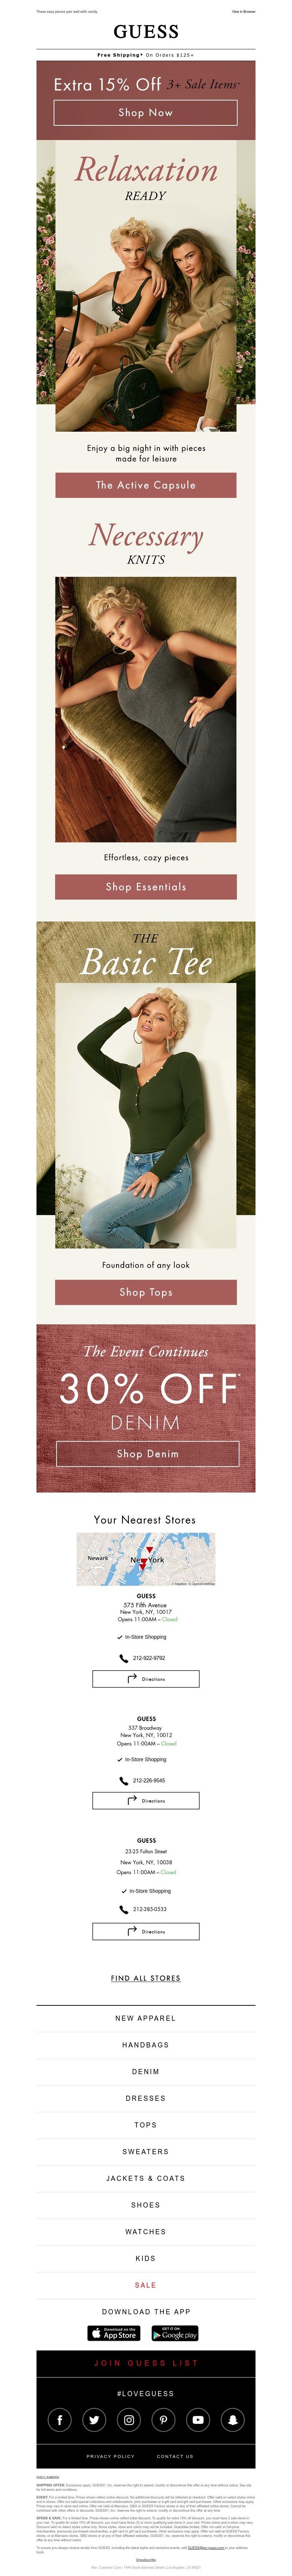292x2576 pixels.
Task: Get Directions to 575 Fifth Avenue store
Action: pyautogui.click(x=146, y=1679)
